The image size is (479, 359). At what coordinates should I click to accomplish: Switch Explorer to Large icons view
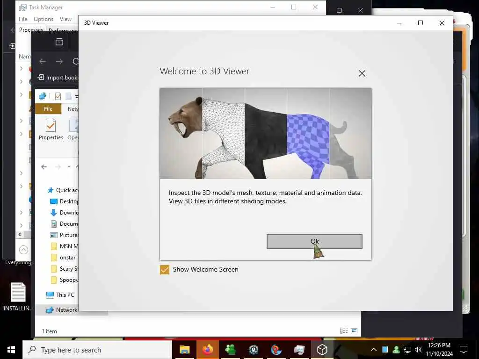tap(354, 330)
